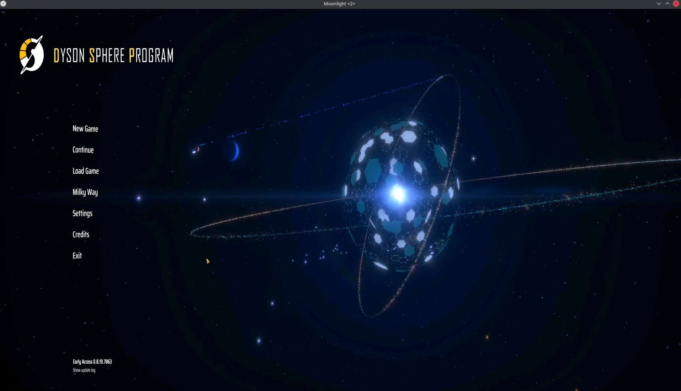Show the update log
681x391 pixels.
[x=84, y=370]
